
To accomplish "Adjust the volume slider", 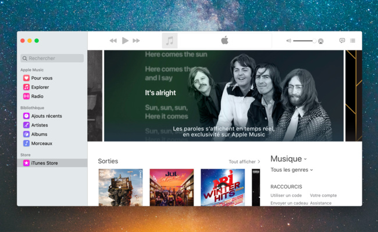I will click(x=305, y=41).
